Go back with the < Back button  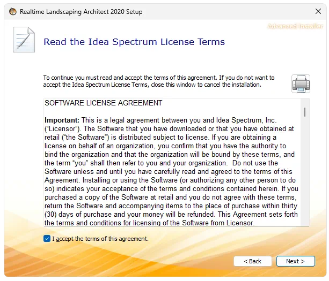pos(253,261)
